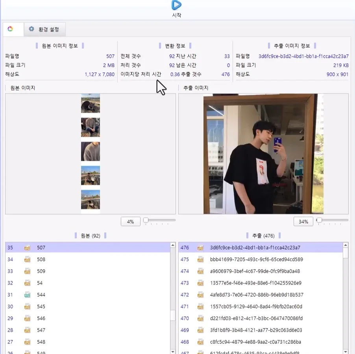Select extracted file bbb41699-7205-493c-9cf6-65ced94cd589
The image size is (355, 354).
click(261, 259)
